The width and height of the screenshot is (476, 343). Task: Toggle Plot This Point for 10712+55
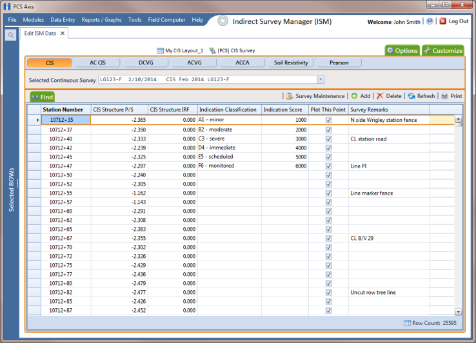click(x=328, y=193)
